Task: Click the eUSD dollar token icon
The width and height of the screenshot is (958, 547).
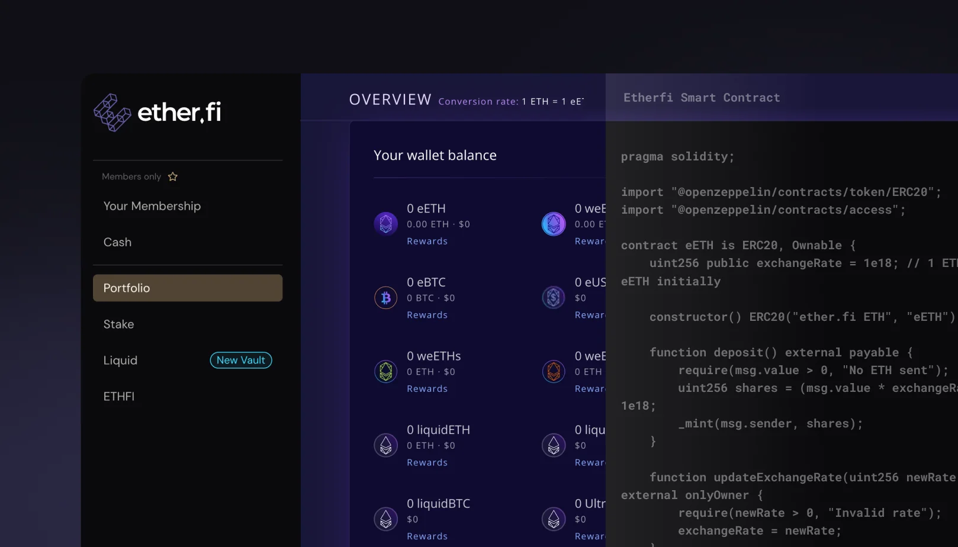Action: pyautogui.click(x=554, y=298)
